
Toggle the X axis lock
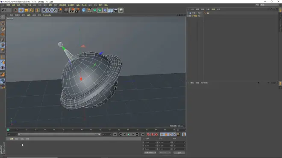tap(44, 10)
